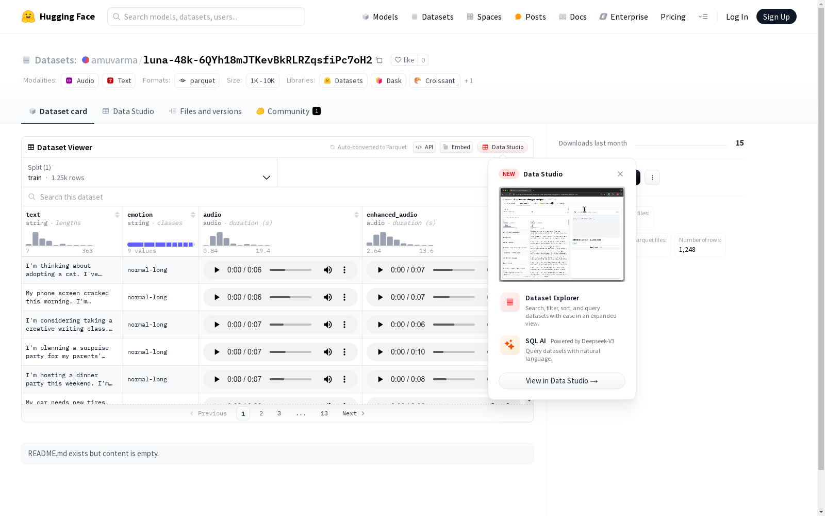
Task: Switch to the Data Studio tab
Action: (x=128, y=111)
